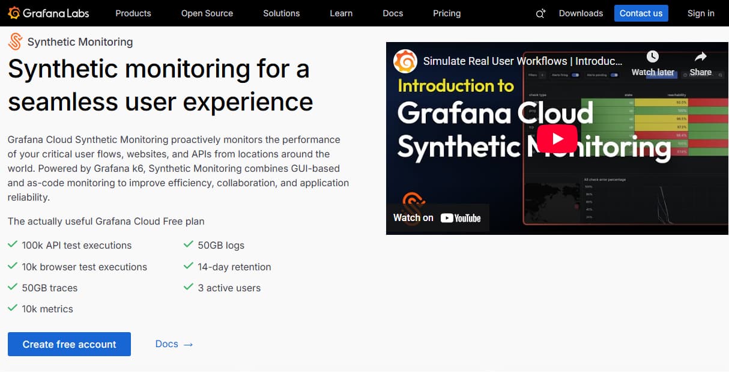Open the Learn dropdown menu
Image resolution: width=729 pixels, height=373 pixels.
tap(340, 13)
